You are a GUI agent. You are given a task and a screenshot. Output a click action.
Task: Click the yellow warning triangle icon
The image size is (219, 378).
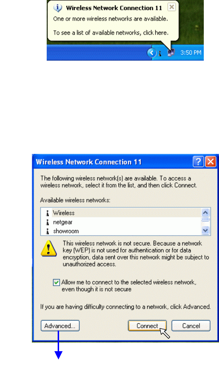49,248
